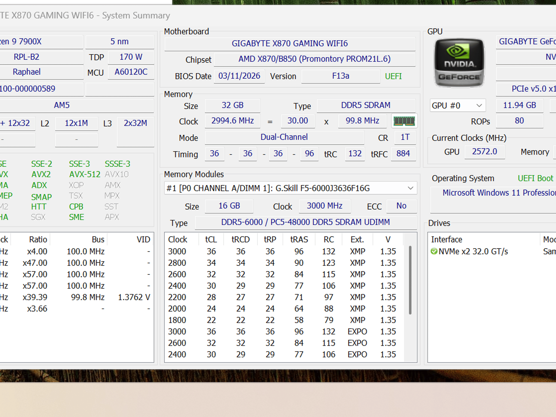Viewport: 556px width, 417px height.
Task: Click the BIOS version F13a field
Action: pos(341,76)
